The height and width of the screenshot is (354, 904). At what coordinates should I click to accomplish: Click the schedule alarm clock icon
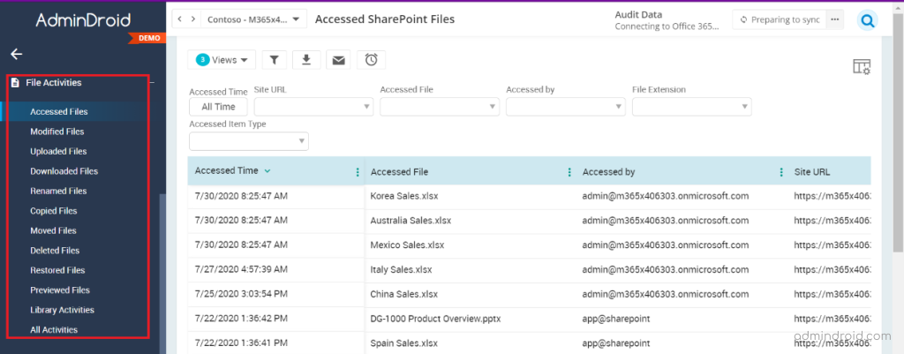click(x=372, y=59)
